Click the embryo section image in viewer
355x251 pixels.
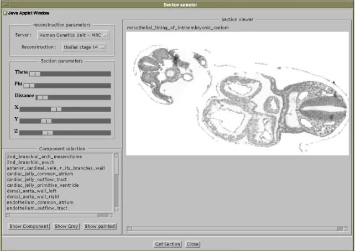pyautogui.click(x=237, y=93)
